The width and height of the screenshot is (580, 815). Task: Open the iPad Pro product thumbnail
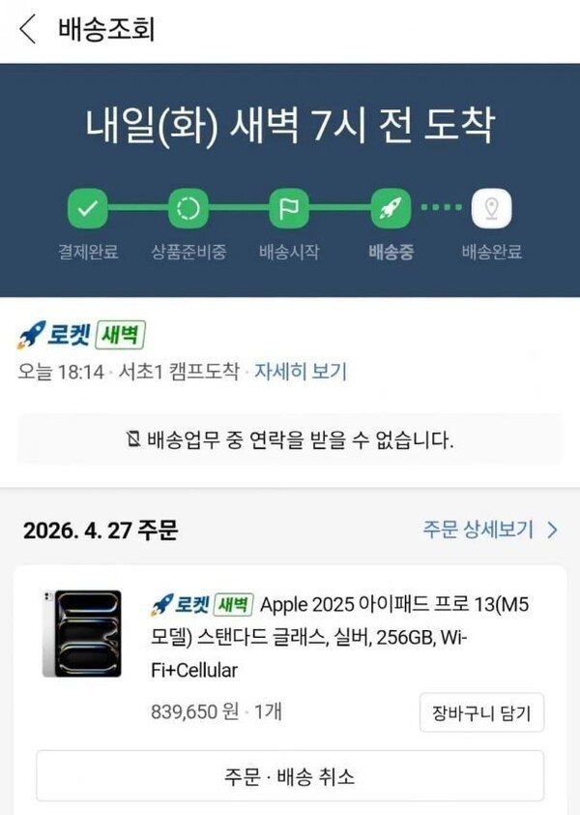coord(82,634)
